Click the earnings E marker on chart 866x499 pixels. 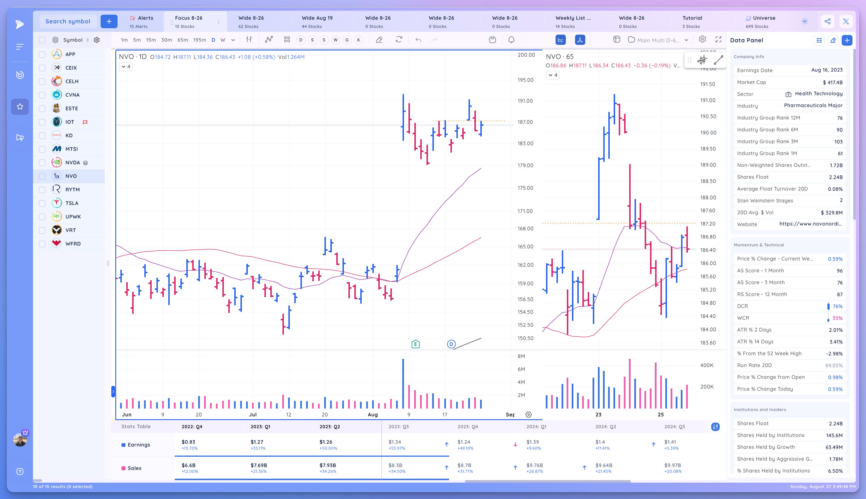coord(415,344)
